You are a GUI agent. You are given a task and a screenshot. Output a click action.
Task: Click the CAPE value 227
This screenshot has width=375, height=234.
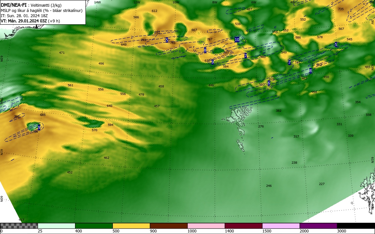click(x=322, y=184)
